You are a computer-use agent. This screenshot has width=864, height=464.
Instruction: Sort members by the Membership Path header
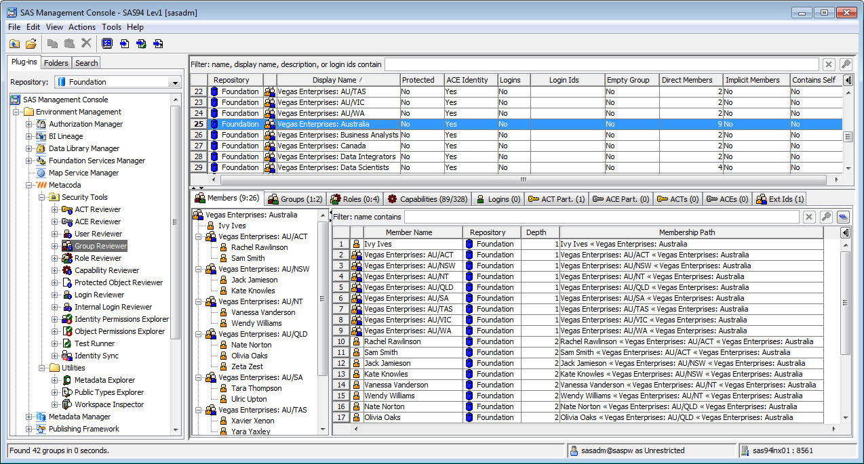(x=691, y=232)
